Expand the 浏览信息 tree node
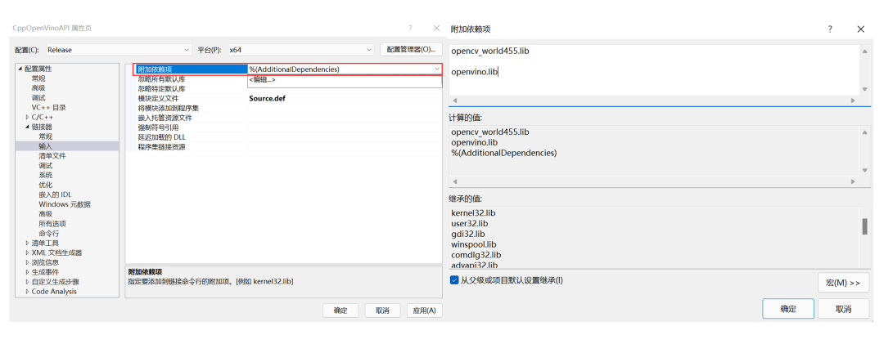 pyautogui.click(x=27, y=262)
